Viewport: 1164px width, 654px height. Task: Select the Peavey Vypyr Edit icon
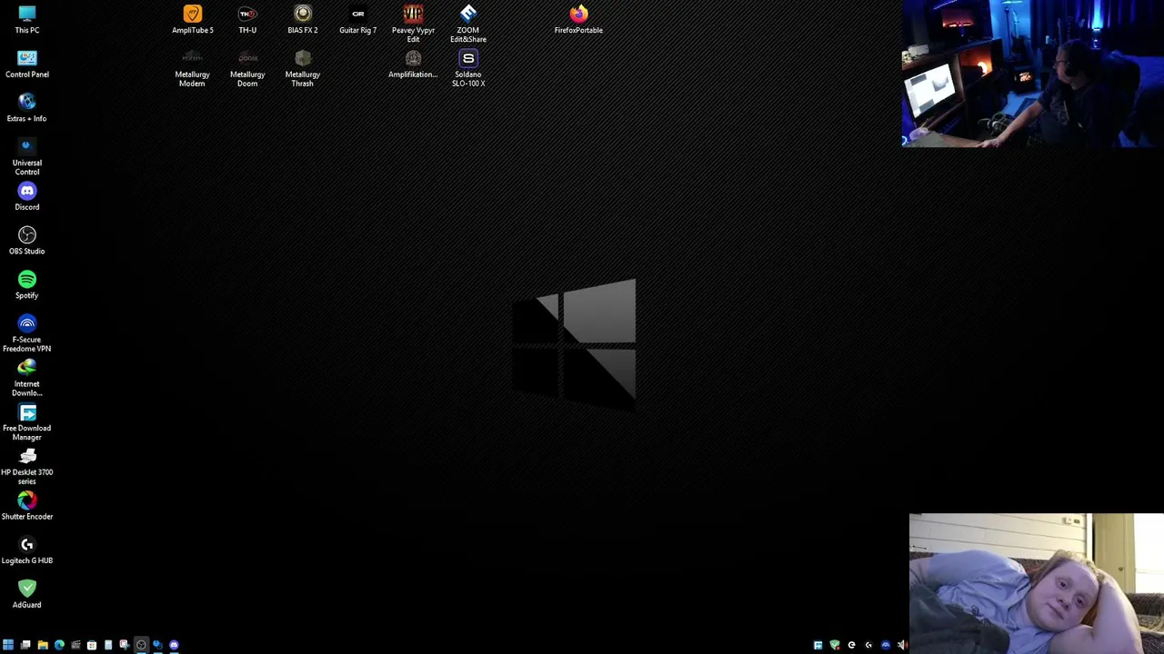pyautogui.click(x=413, y=24)
